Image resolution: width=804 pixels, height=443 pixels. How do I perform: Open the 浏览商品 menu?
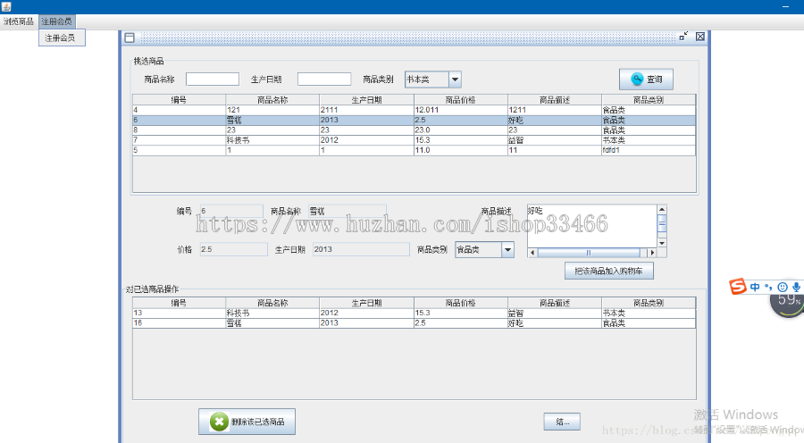pos(19,21)
